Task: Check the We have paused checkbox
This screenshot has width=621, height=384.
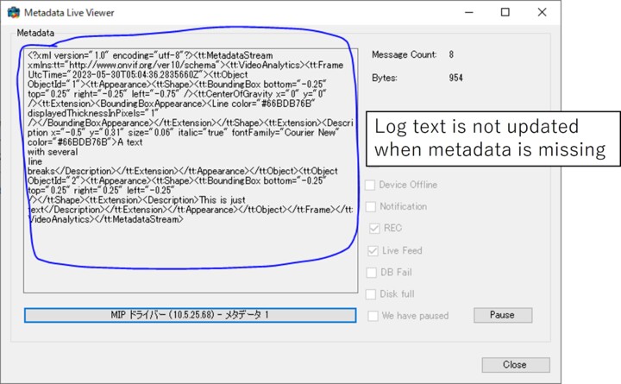Action: (373, 316)
